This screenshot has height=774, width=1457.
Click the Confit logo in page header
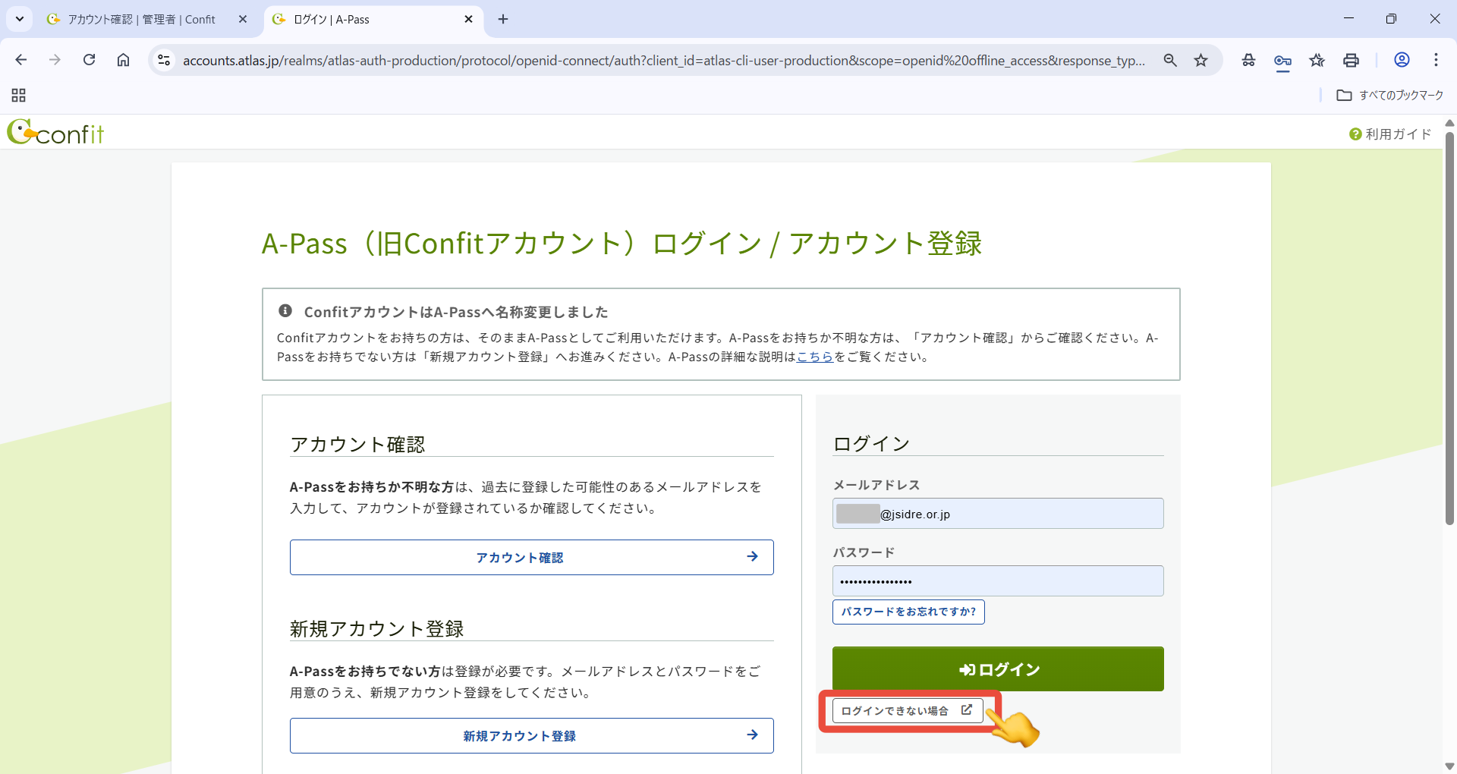tap(55, 133)
